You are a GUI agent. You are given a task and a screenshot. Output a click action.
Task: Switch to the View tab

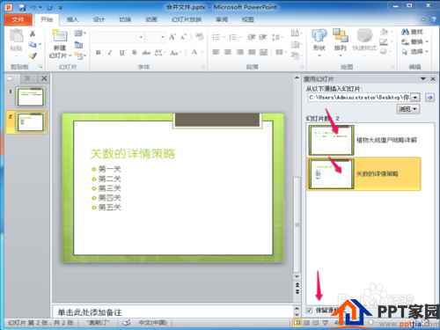click(248, 19)
